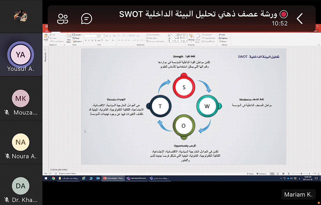The width and height of the screenshot is (321, 205).
Task: Expand the Layout dropdown
Action: [77, 35]
